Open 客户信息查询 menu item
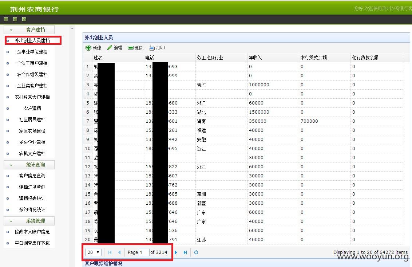Image resolution: width=412 pixels, height=267 pixels. pyautogui.click(x=32, y=176)
